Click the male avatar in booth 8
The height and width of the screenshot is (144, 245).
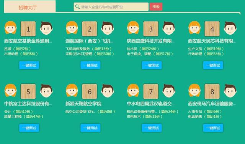(230, 91)
